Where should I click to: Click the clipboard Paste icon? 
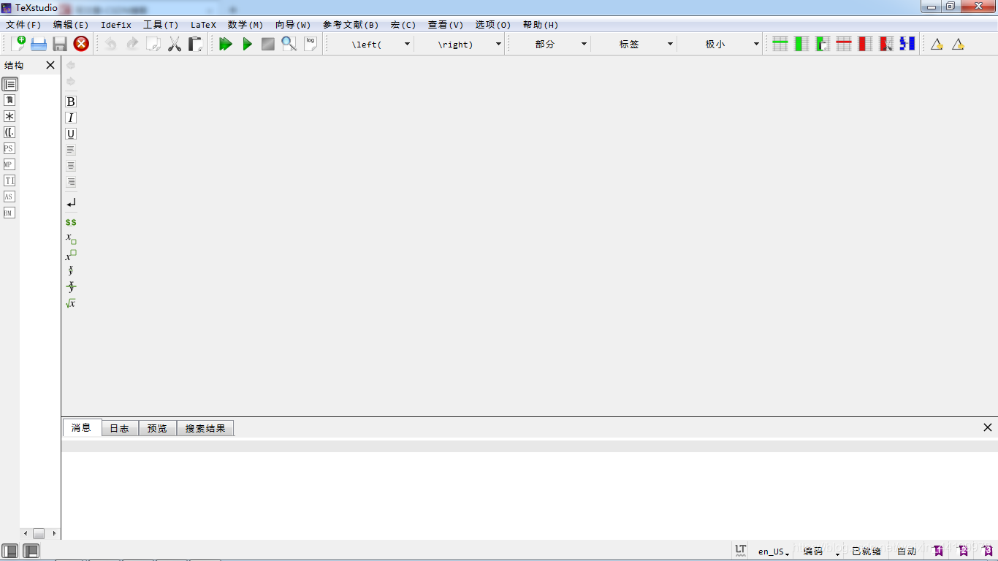tap(196, 44)
